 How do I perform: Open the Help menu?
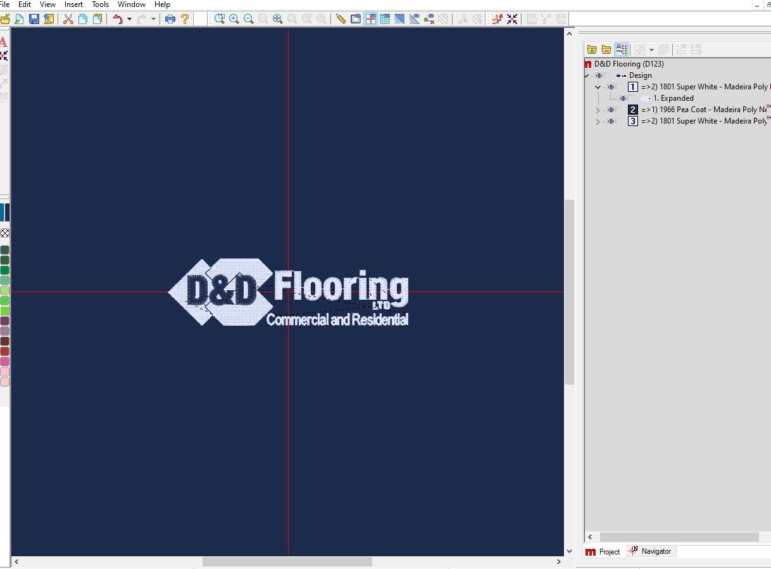tap(162, 4)
